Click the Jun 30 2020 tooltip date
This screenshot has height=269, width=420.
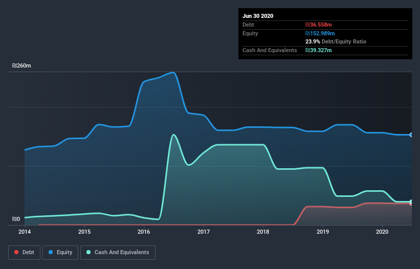click(x=258, y=16)
